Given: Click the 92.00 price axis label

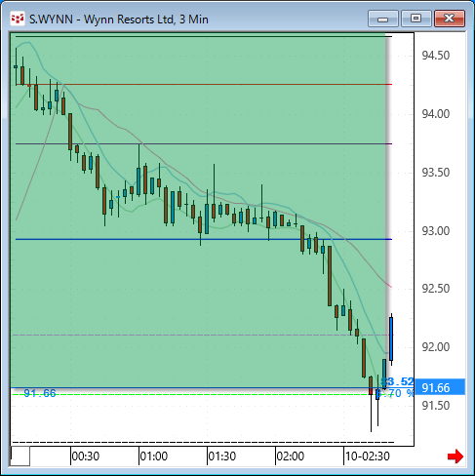Looking at the screenshot, I should click(x=436, y=347).
